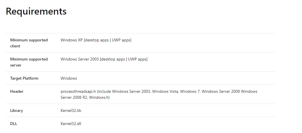Click the Windows target platform value
The image size is (302, 133).
pyautogui.click(x=69, y=78)
